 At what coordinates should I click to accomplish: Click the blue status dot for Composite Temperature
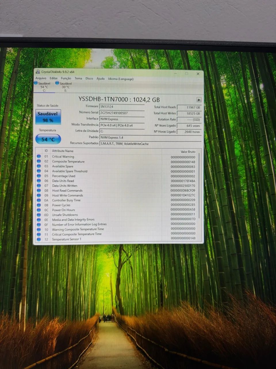pos(39,161)
